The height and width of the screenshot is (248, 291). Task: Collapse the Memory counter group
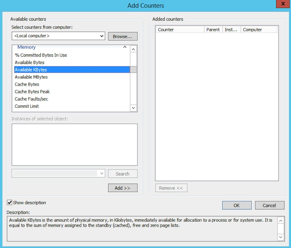[x=125, y=47]
